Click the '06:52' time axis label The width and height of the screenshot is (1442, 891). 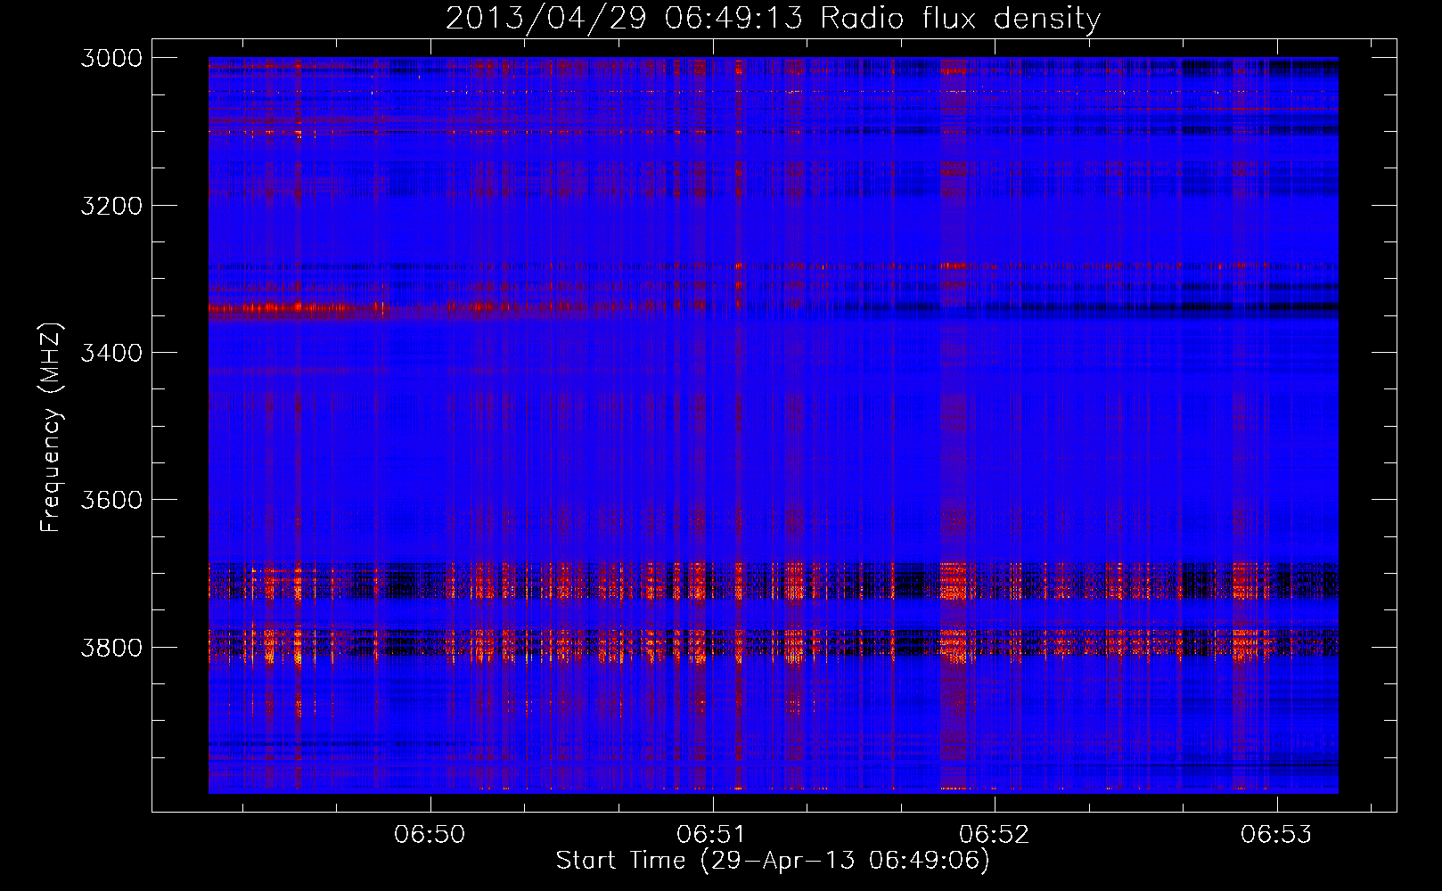[994, 834]
